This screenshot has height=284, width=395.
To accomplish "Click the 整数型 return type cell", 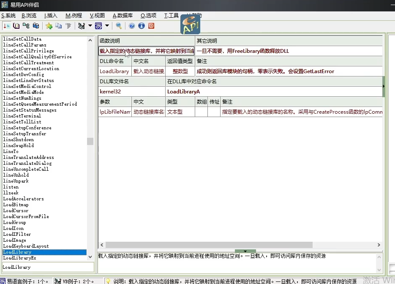I will pyautogui.click(x=180, y=71).
